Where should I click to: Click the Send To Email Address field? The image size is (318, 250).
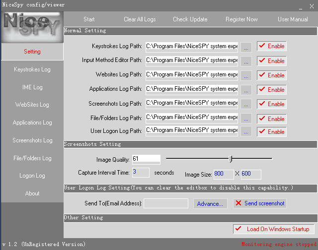pyautogui.click(x=166, y=203)
